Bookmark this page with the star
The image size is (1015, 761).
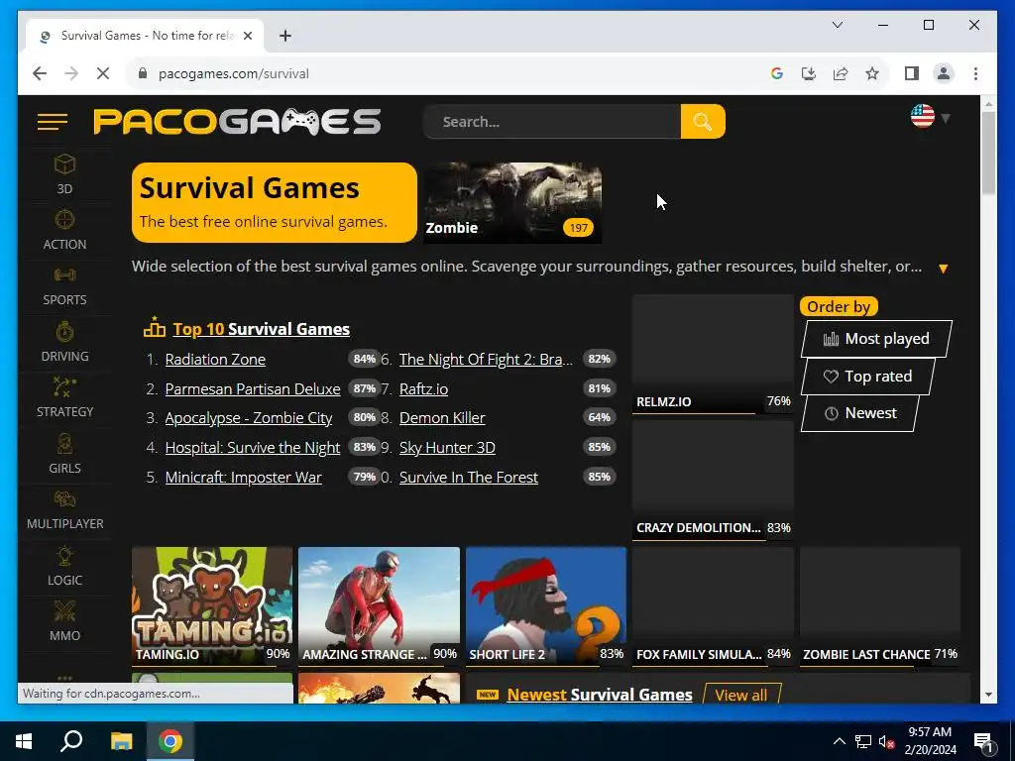(872, 73)
